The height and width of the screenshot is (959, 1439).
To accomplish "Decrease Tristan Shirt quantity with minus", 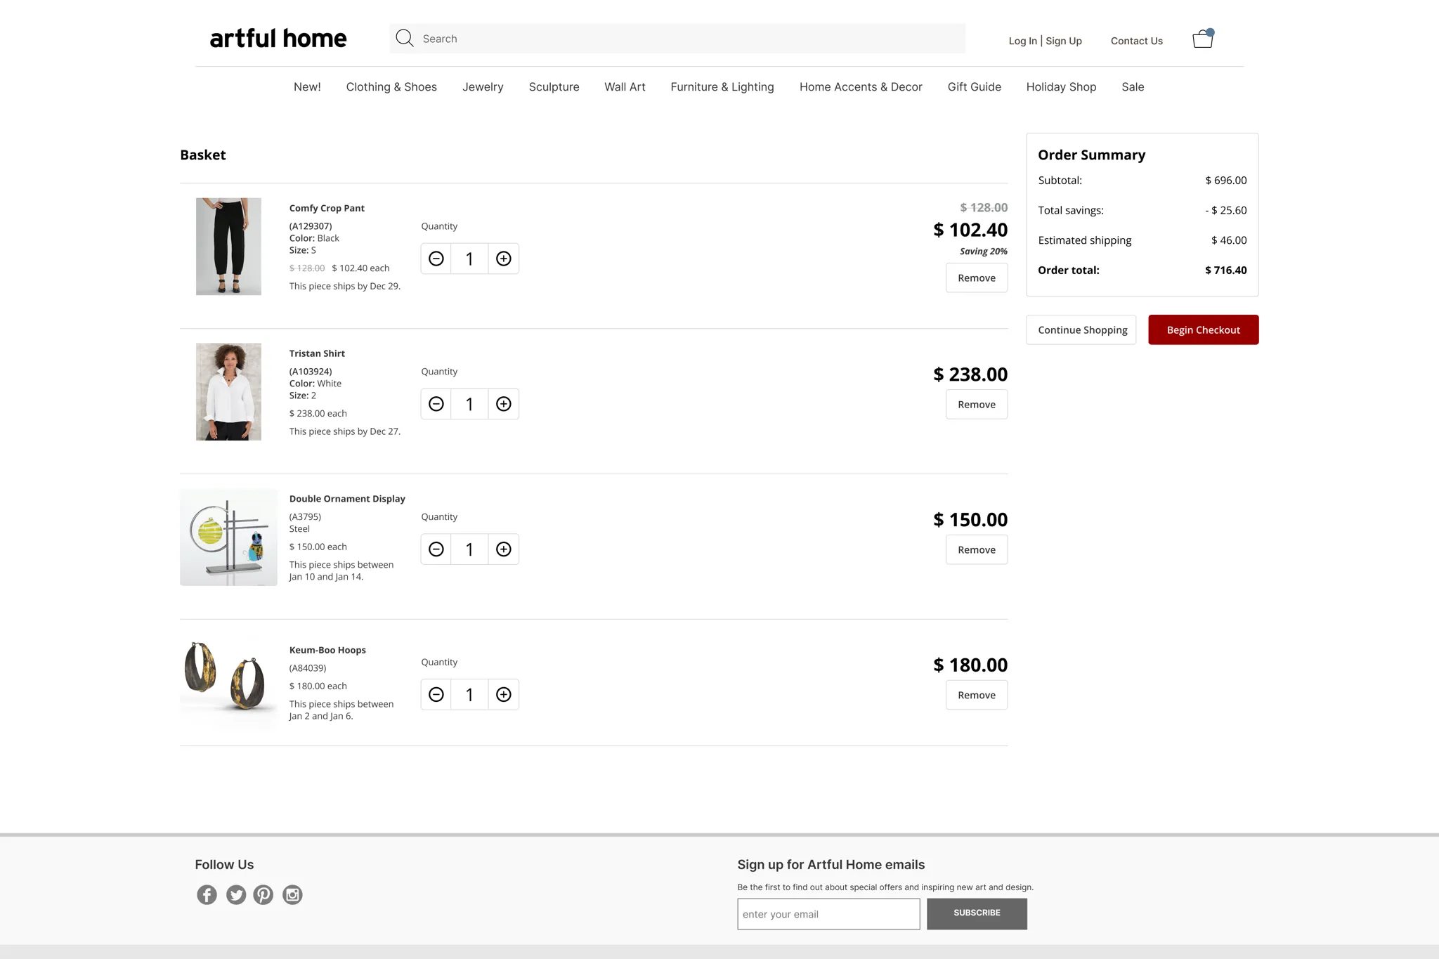I will point(436,404).
